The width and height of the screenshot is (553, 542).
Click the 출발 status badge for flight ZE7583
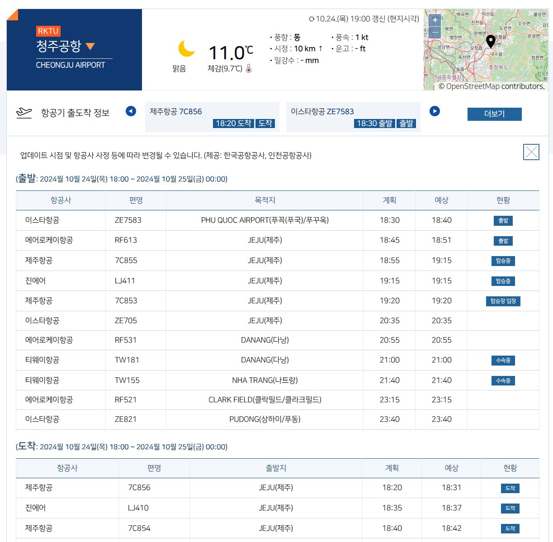[503, 220]
